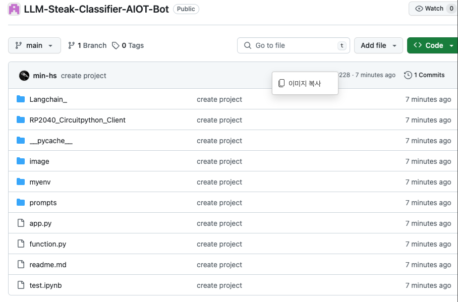Select 이미지 복사 from context menu
Image resolution: width=458 pixels, height=302 pixels.
point(305,83)
